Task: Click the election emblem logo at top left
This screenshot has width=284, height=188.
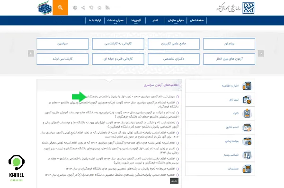Action: [x=45, y=8]
